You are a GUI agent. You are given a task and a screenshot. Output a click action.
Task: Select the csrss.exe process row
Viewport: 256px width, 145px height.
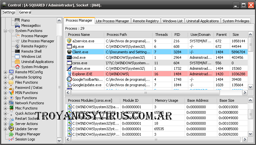pyautogui.click(x=157, y=63)
